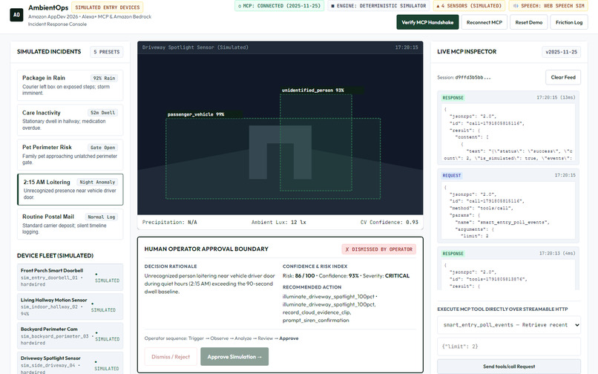Image resolution: width=598 pixels, height=374 pixels.
Task: Click the MCP Connected status badge
Action: click(279, 6)
